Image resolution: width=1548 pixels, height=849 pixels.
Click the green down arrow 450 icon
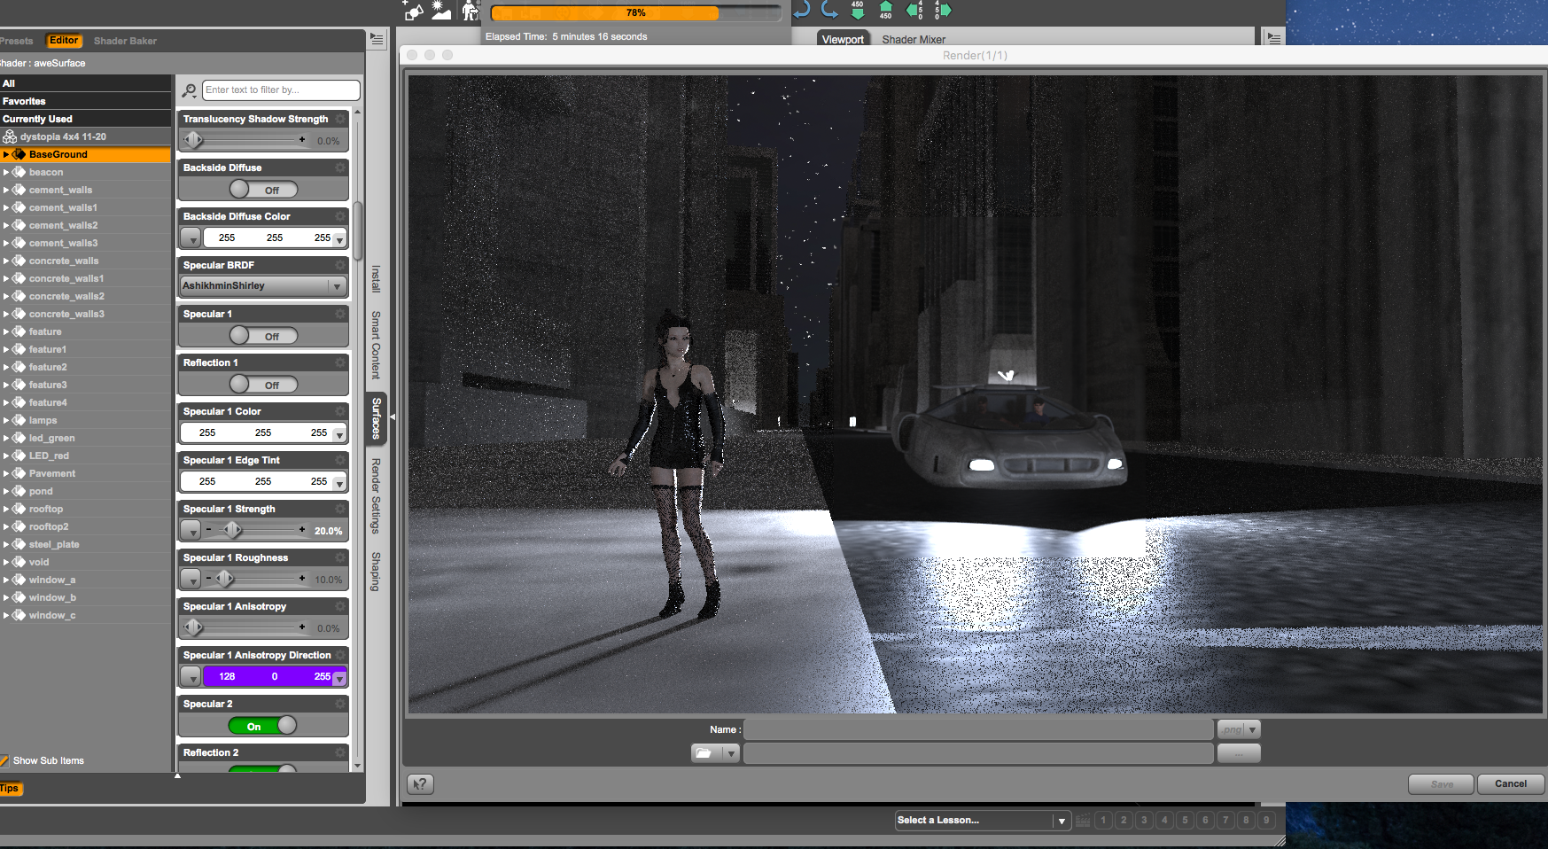coord(858,10)
